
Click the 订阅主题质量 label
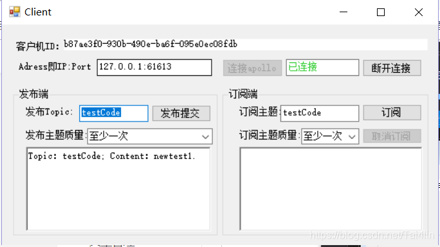point(269,135)
